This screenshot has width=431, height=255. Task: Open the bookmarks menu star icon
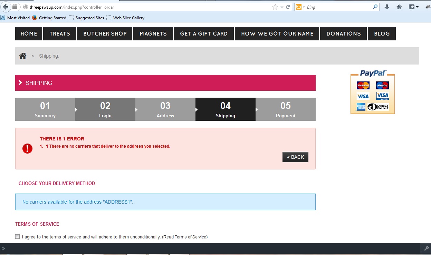point(413,7)
